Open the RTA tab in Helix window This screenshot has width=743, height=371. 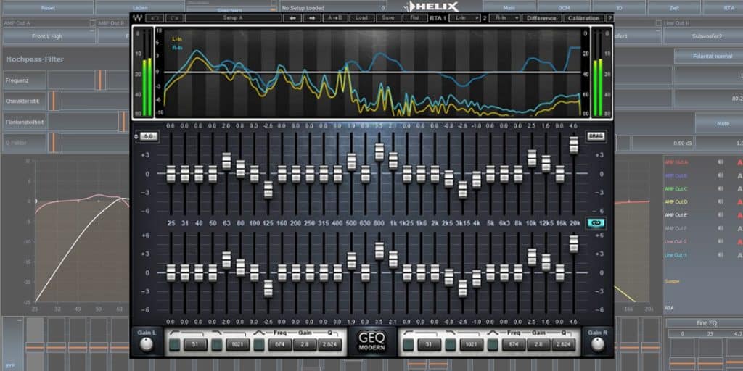click(723, 7)
